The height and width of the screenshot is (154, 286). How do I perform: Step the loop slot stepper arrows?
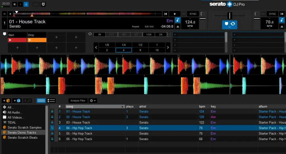coord(169,34)
